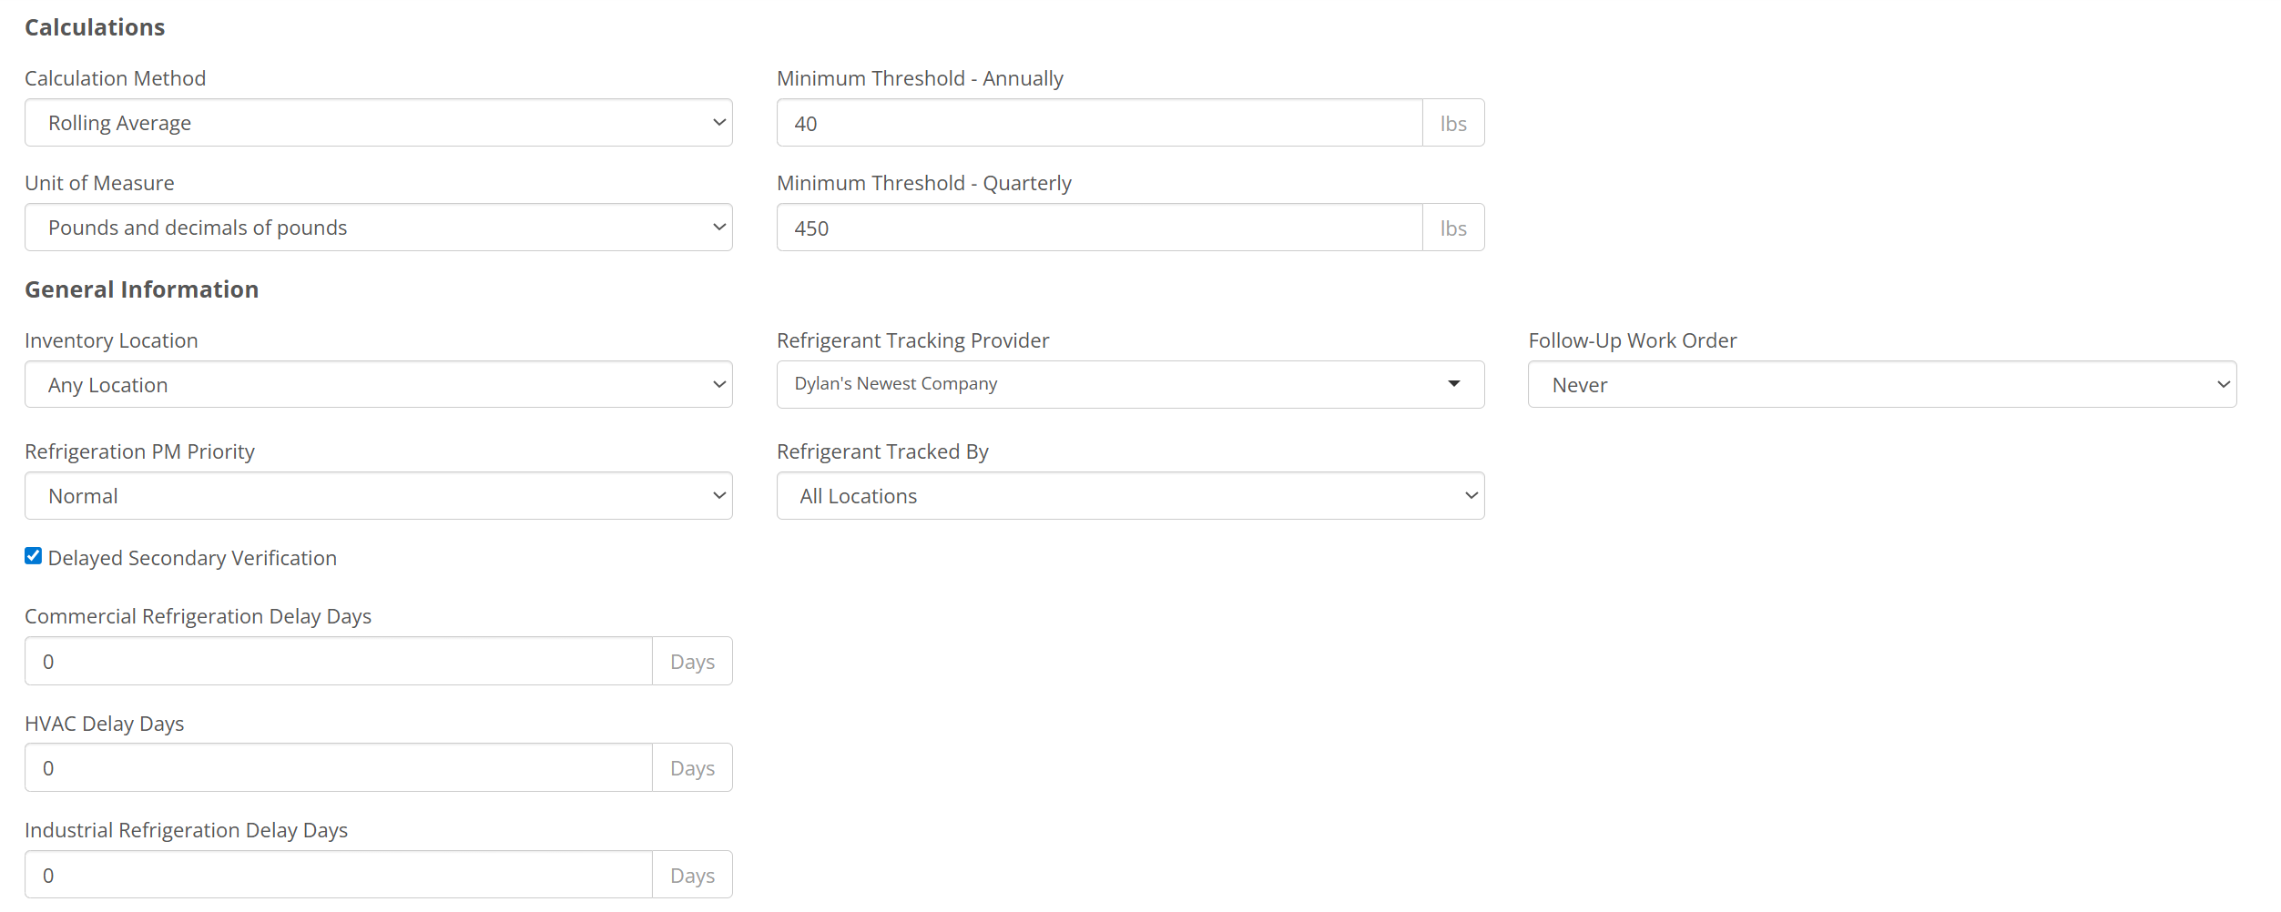This screenshot has width=2281, height=912.
Task: Click the caret arrow beside Dylan's Newest Company
Action: coord(1453,384)
